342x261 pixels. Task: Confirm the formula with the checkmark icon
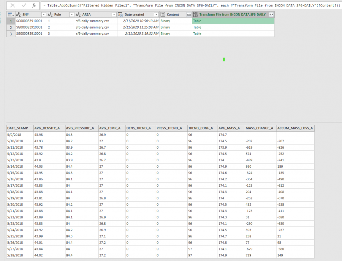coord(24,5)
